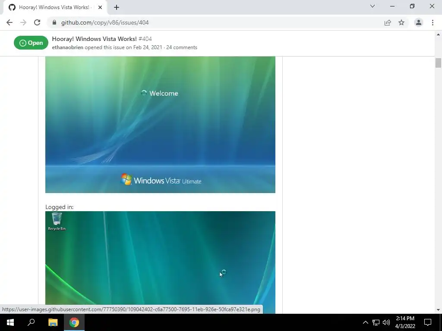Open taskbar search magnifier

pos(31,322)
